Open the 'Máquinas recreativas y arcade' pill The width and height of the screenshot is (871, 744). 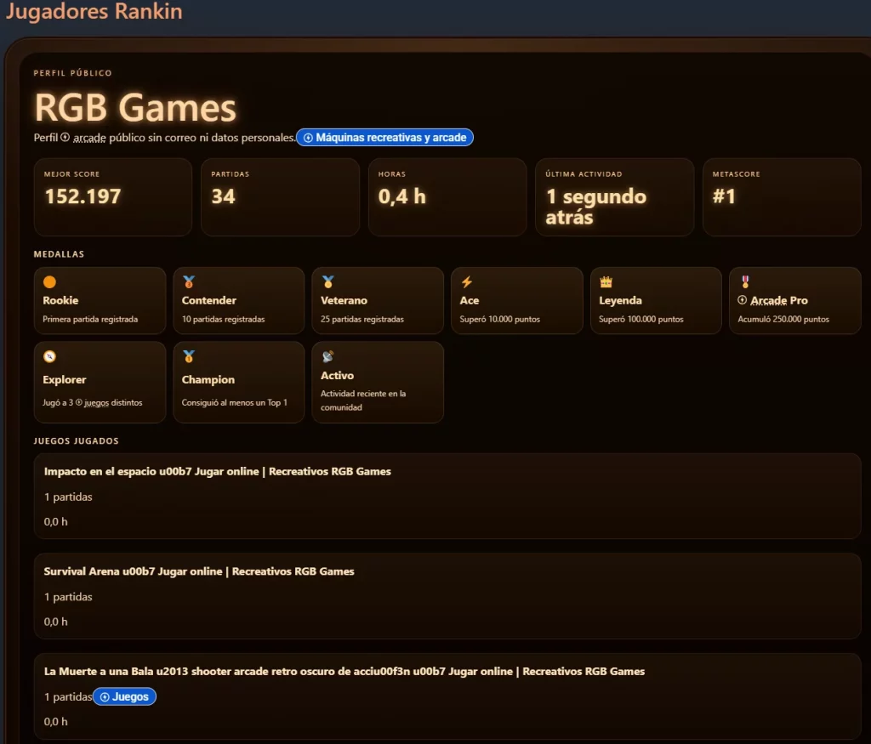[384, 138]
